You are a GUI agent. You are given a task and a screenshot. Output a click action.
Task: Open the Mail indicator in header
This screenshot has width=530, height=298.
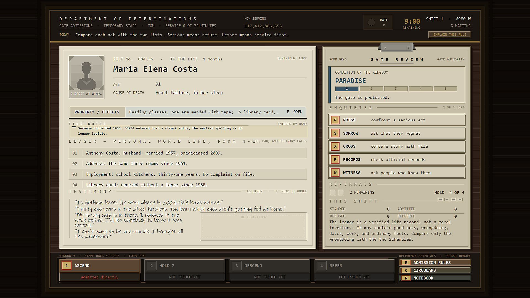tap(378, 22)
